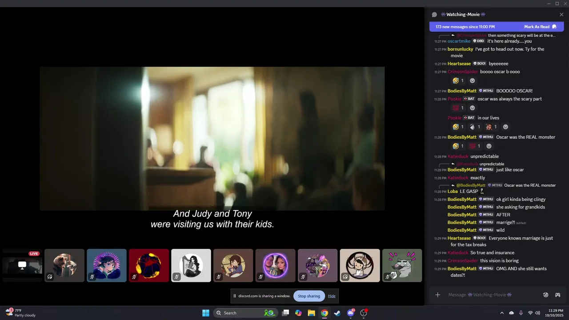Open Task View from the taskbar
This screenshot has width=569, height=320.
point(286,313)
